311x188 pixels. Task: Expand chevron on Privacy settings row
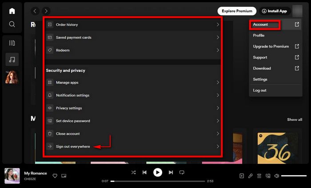click(218, 108)
